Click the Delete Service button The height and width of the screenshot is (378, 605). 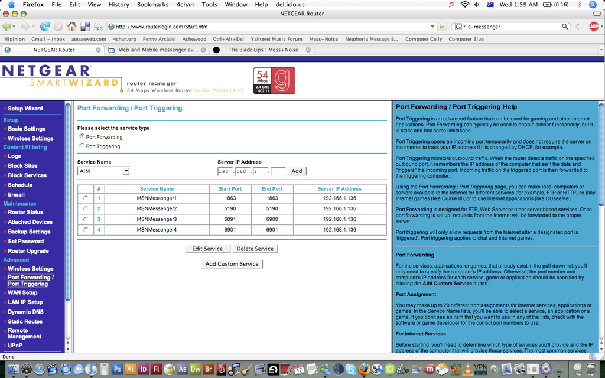[x=255, y=249]
